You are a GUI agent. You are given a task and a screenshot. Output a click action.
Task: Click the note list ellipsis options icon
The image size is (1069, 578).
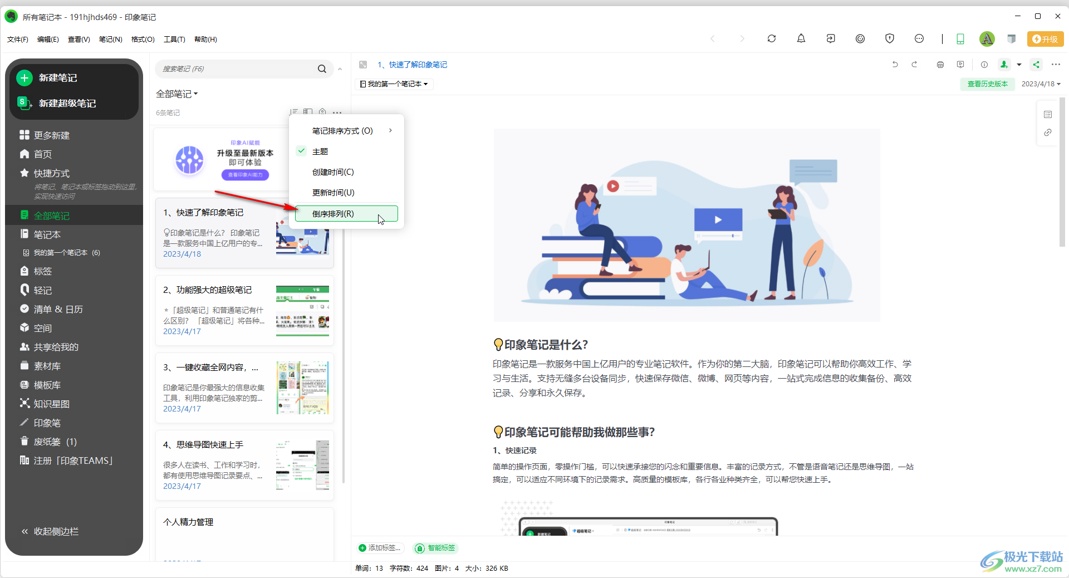(337, 112)
